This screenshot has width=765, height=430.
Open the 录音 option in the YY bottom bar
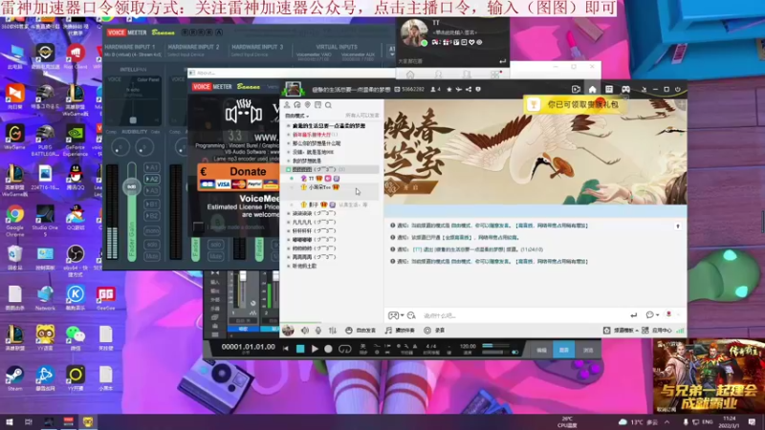point(434,331)
